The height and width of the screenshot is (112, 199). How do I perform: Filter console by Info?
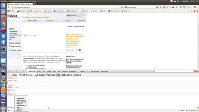[58, 75]
